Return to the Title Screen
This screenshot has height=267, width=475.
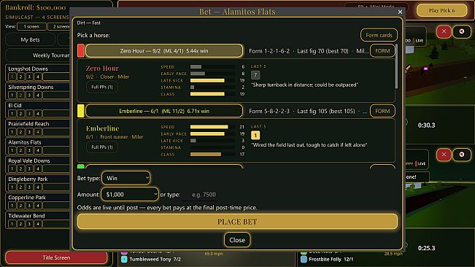click(x=56, y=258)
